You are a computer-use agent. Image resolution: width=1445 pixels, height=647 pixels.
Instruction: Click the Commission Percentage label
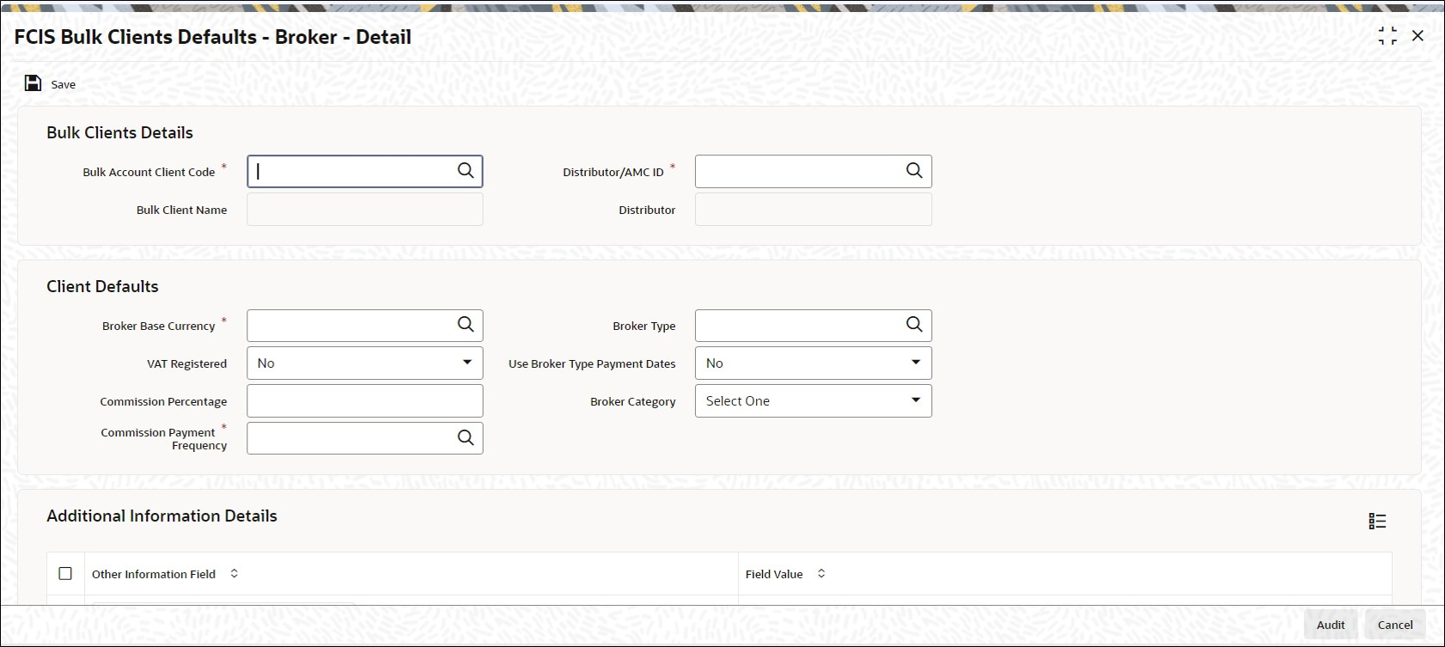click(x=163, y=401)
